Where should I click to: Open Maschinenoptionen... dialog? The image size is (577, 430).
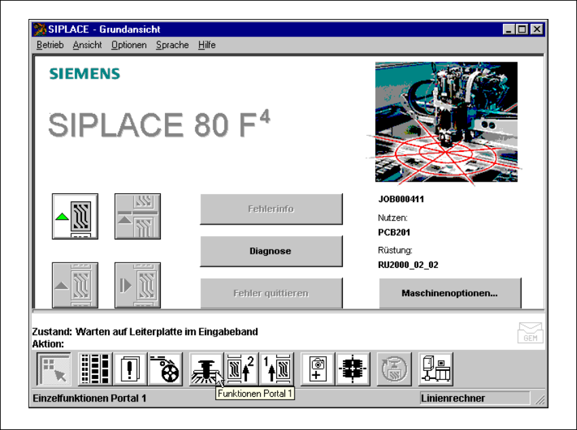(450, 293)
